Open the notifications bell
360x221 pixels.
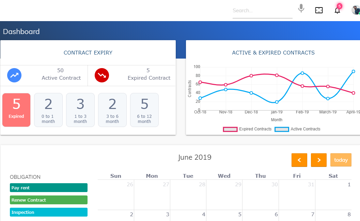337,11
